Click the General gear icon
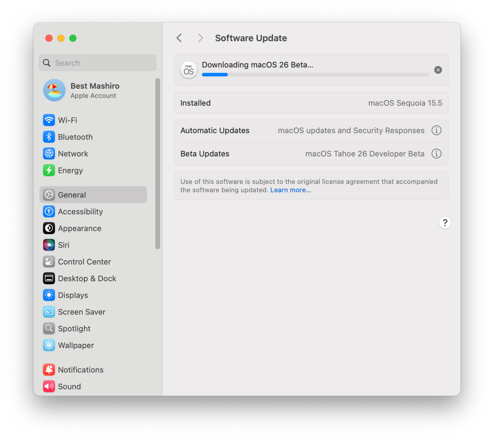Screen dimensions: 494x440 pos(49,195)
